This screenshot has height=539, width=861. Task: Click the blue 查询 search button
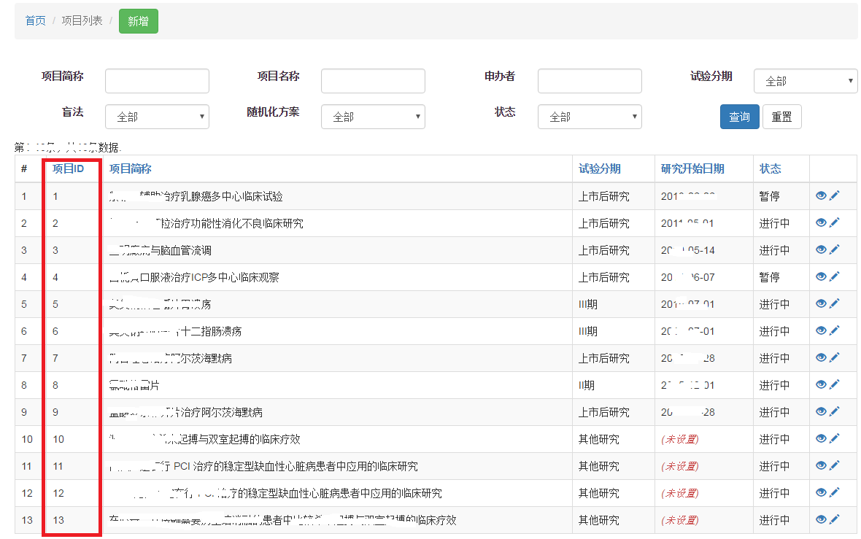click(x=739, y=117)
